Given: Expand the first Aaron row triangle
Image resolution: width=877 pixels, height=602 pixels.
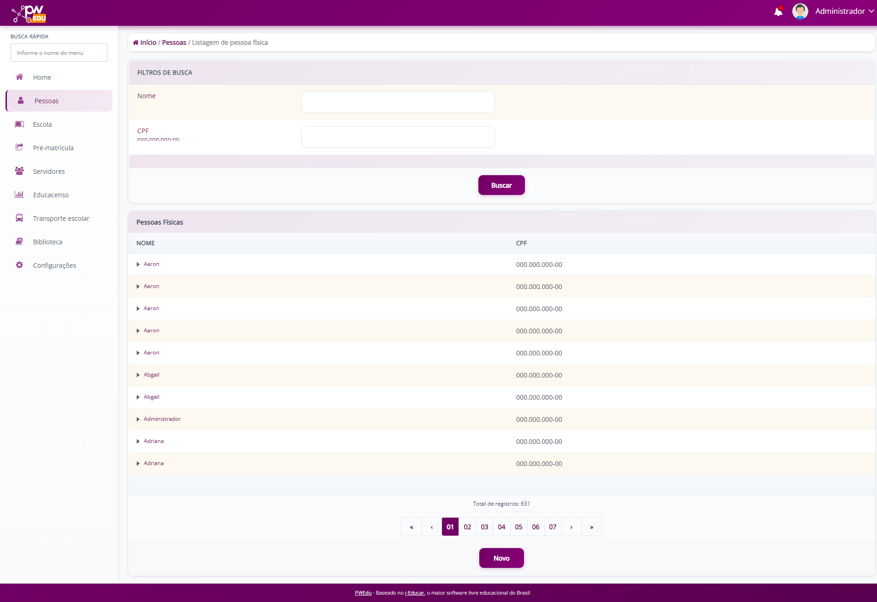Looking at the screenshot, I should tap(138, 265).
